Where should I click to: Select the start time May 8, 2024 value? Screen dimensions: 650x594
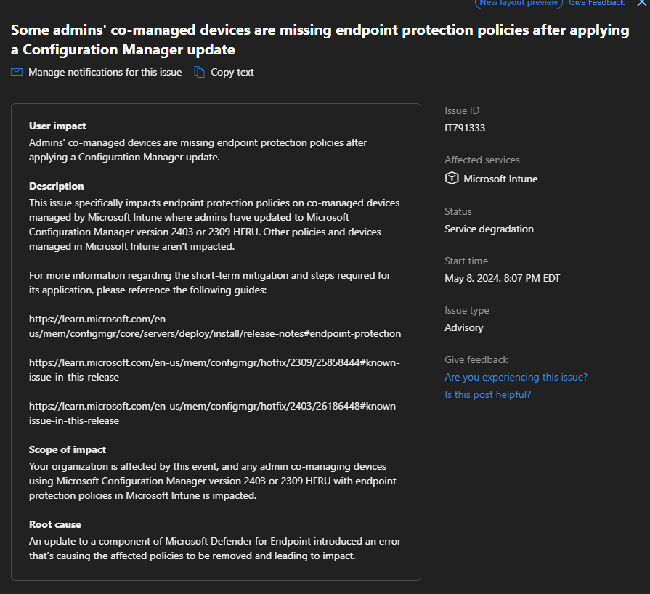coord(502,278)
